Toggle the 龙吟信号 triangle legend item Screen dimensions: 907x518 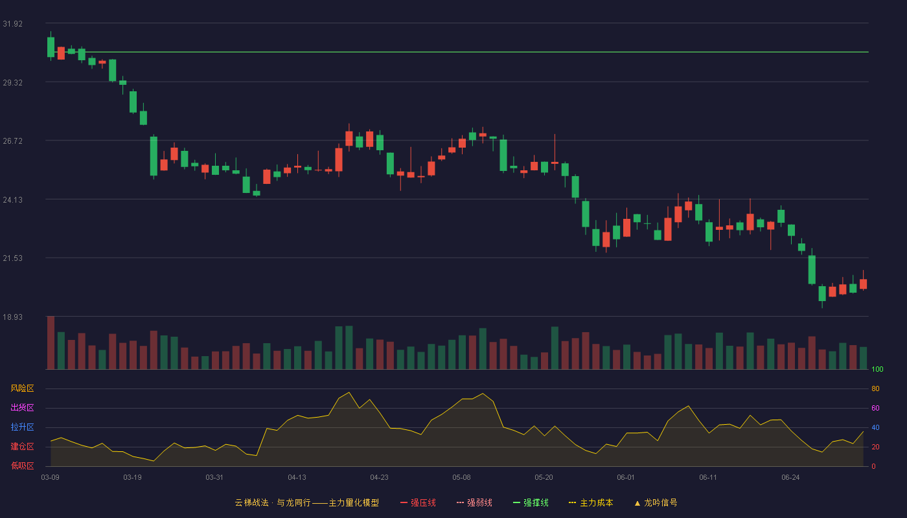pos(655,502)
